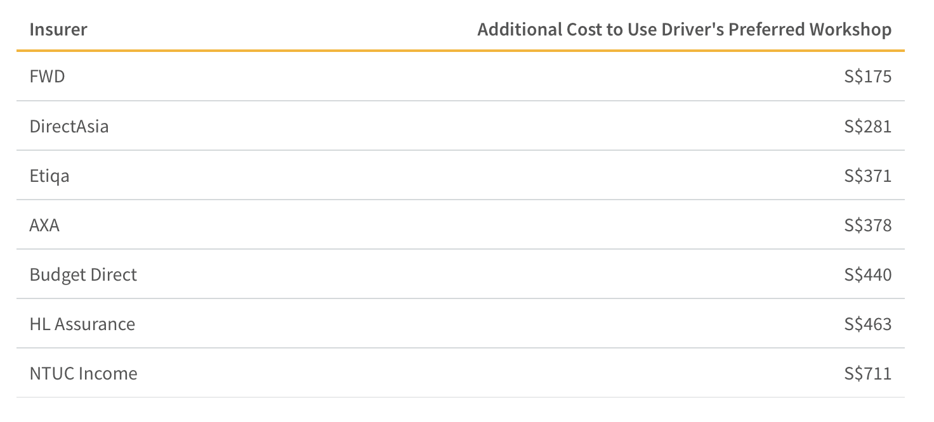Screen dimensions: 934x422
Task: Select the AXA insurer cell
Action: click(x=44, y=225)
